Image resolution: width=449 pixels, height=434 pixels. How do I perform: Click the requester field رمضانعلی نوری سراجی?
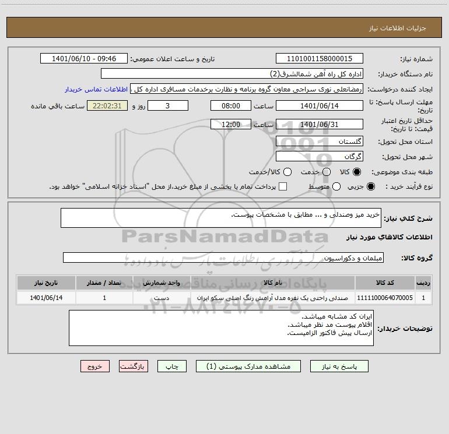coord(247,89)
